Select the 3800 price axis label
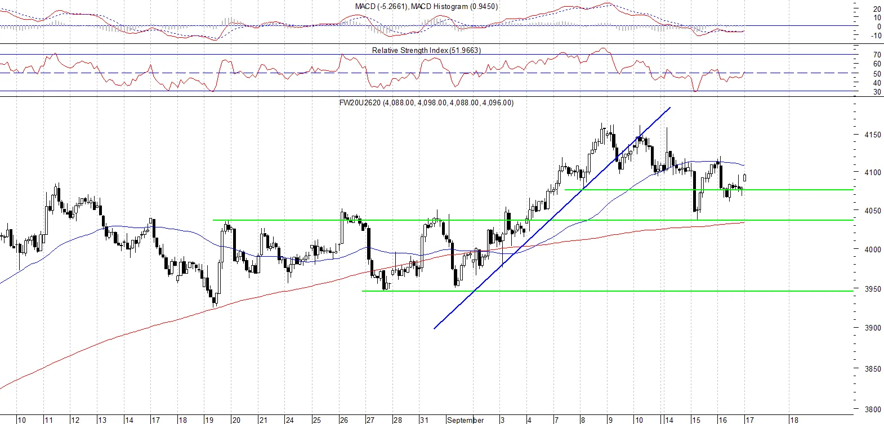Image resolution: width=884 pixels, height=424 pixels. (873, 409)
